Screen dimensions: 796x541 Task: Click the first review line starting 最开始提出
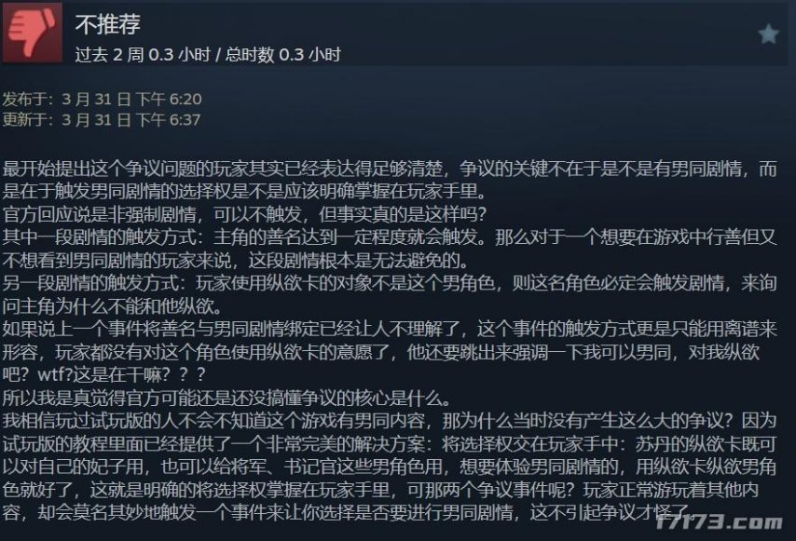click(x=390, y=169)
